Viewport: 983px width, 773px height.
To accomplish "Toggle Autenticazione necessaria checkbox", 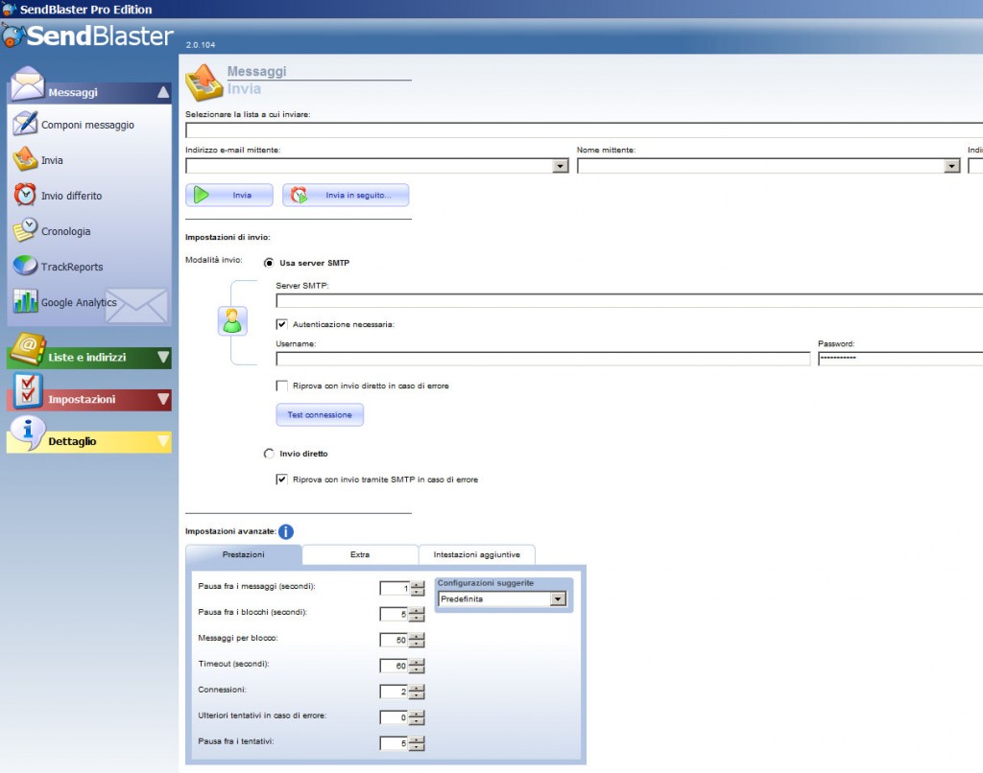I will point(281,324).
